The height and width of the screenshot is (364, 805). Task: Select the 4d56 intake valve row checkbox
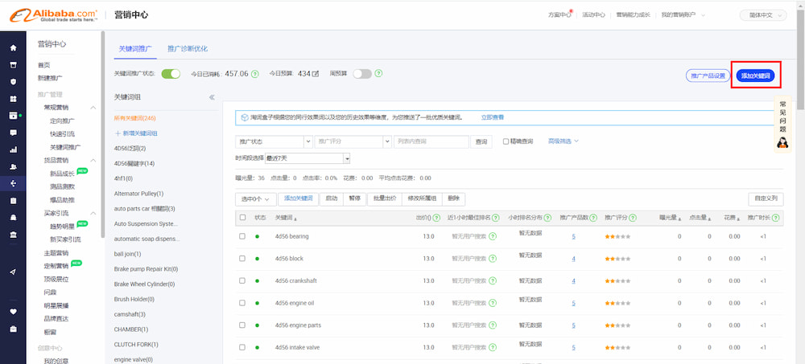(x=242, y=348)
